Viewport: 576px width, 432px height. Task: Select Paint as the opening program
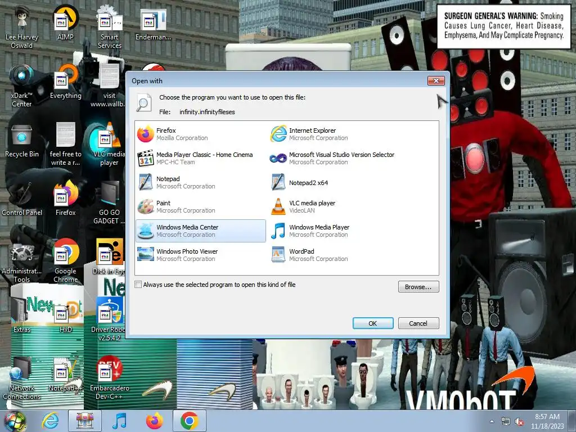pos(201,207)
